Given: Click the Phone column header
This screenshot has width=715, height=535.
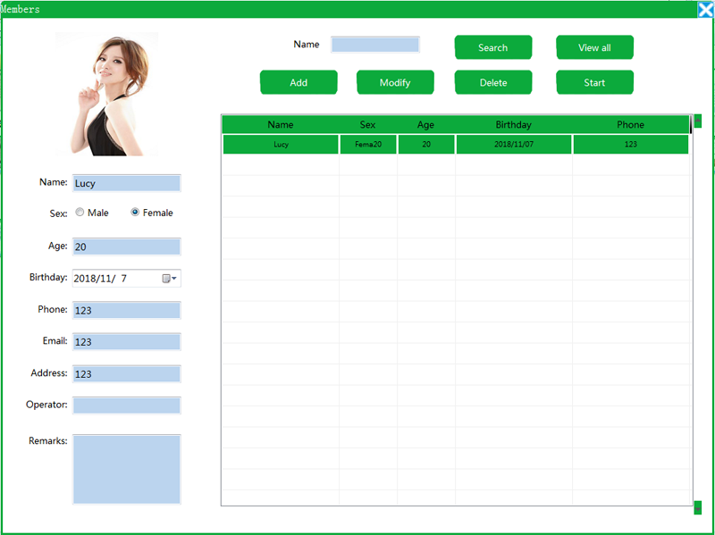Looking at the screenshot, I should (630, 125).
